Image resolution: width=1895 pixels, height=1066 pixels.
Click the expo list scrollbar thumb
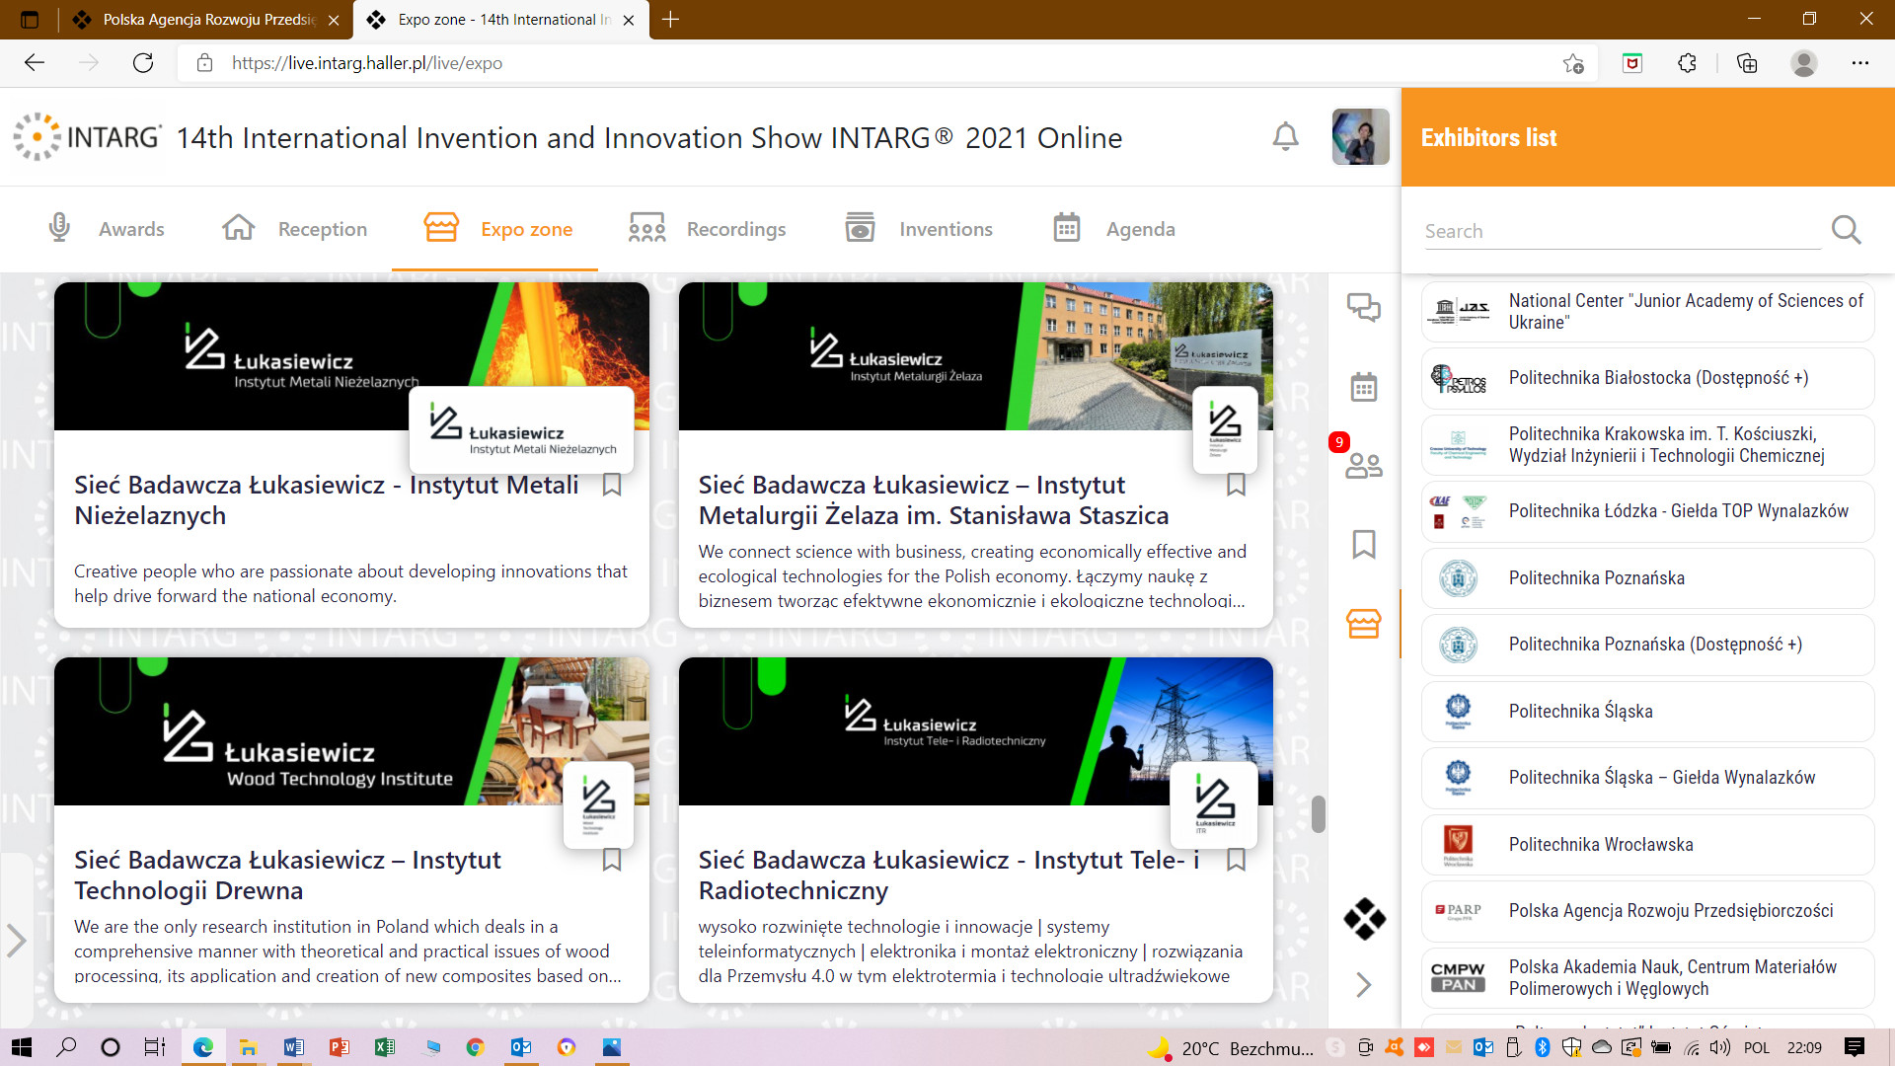tap(1318, 814)
